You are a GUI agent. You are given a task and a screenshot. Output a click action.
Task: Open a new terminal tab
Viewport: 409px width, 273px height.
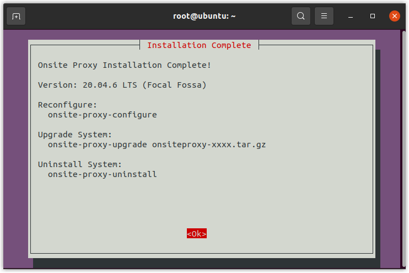point(16,16)
